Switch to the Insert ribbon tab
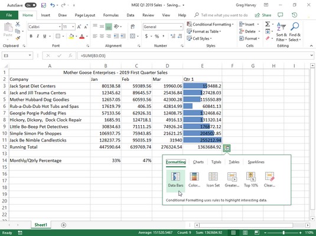The image size is (316, 236). tap(45, 15)
